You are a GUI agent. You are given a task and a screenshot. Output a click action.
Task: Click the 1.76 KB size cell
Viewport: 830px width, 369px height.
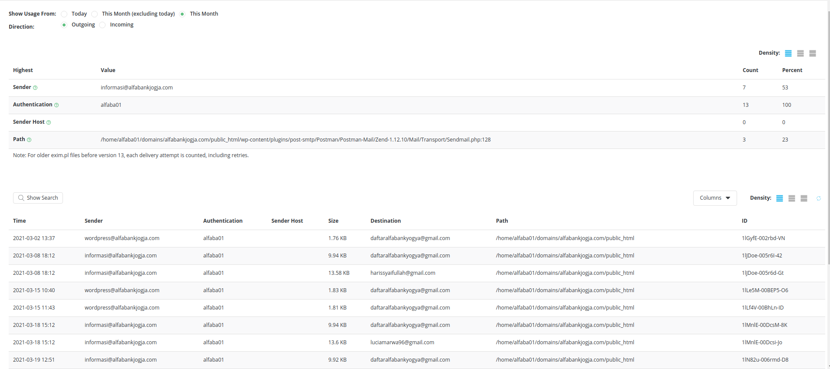337,238
